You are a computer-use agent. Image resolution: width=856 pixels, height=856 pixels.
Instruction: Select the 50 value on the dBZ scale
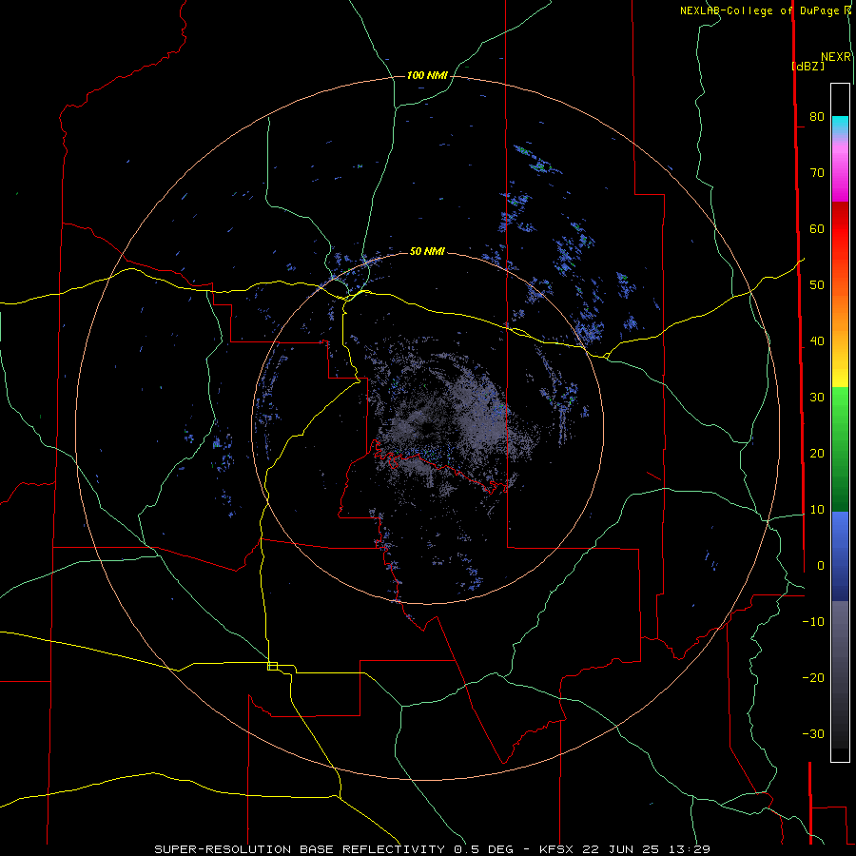[817, 285]
